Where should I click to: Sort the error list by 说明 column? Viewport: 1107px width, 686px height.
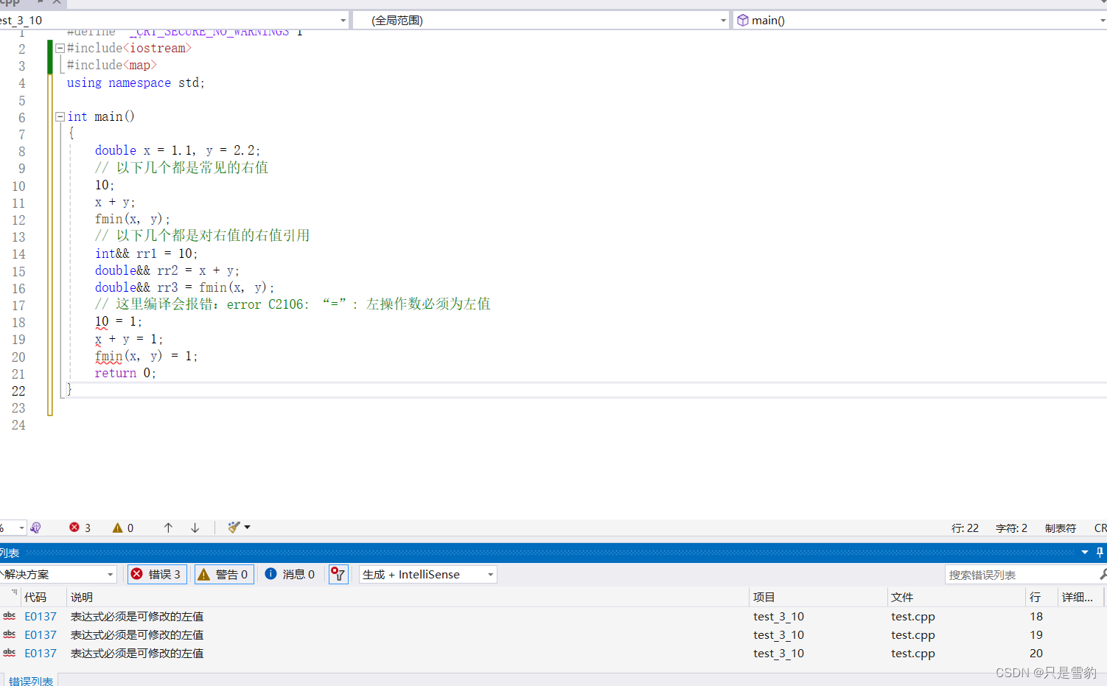(x=408, y=597)
